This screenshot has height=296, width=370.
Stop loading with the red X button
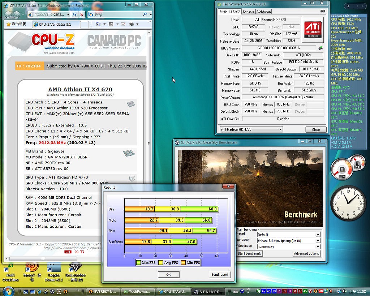click(82, 14)
